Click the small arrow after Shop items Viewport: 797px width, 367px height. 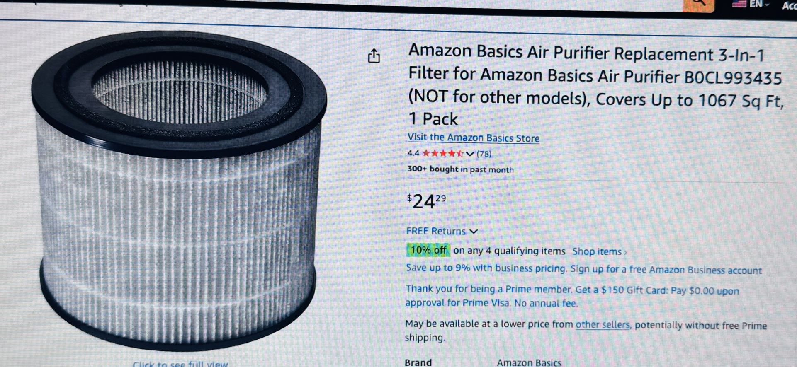tap(625, 252)
